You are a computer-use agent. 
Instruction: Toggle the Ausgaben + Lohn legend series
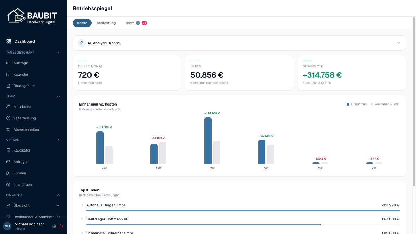(385, 104)
